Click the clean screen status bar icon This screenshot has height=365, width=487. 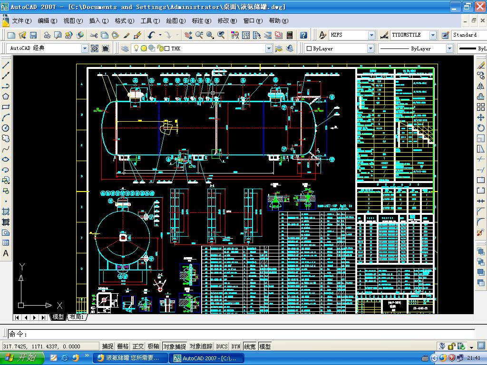point(481,346)
